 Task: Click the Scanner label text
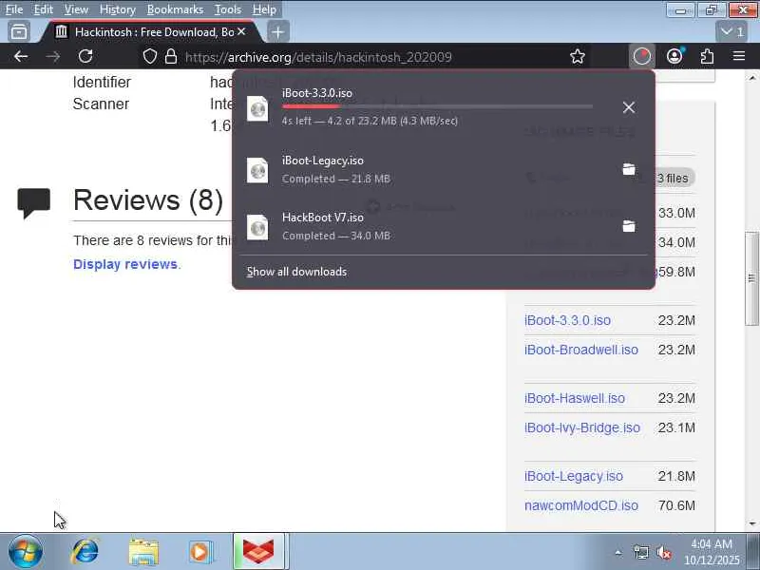(x=101, y=104)
